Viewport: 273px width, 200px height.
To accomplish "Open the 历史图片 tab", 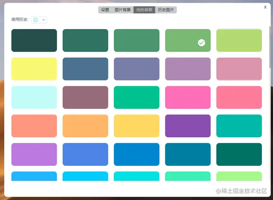I will 166,10.
